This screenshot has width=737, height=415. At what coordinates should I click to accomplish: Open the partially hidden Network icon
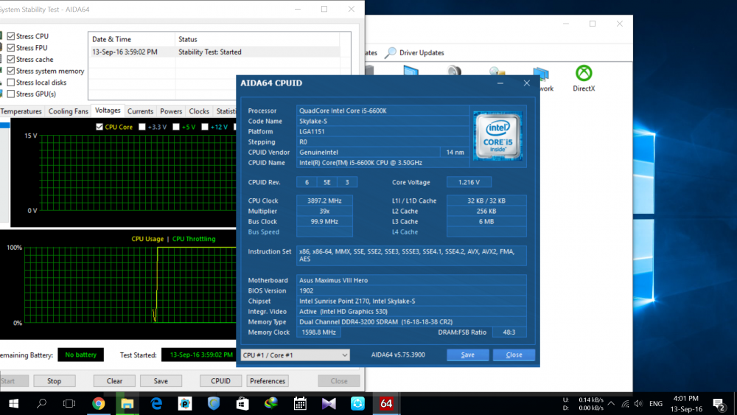(543, 78)
